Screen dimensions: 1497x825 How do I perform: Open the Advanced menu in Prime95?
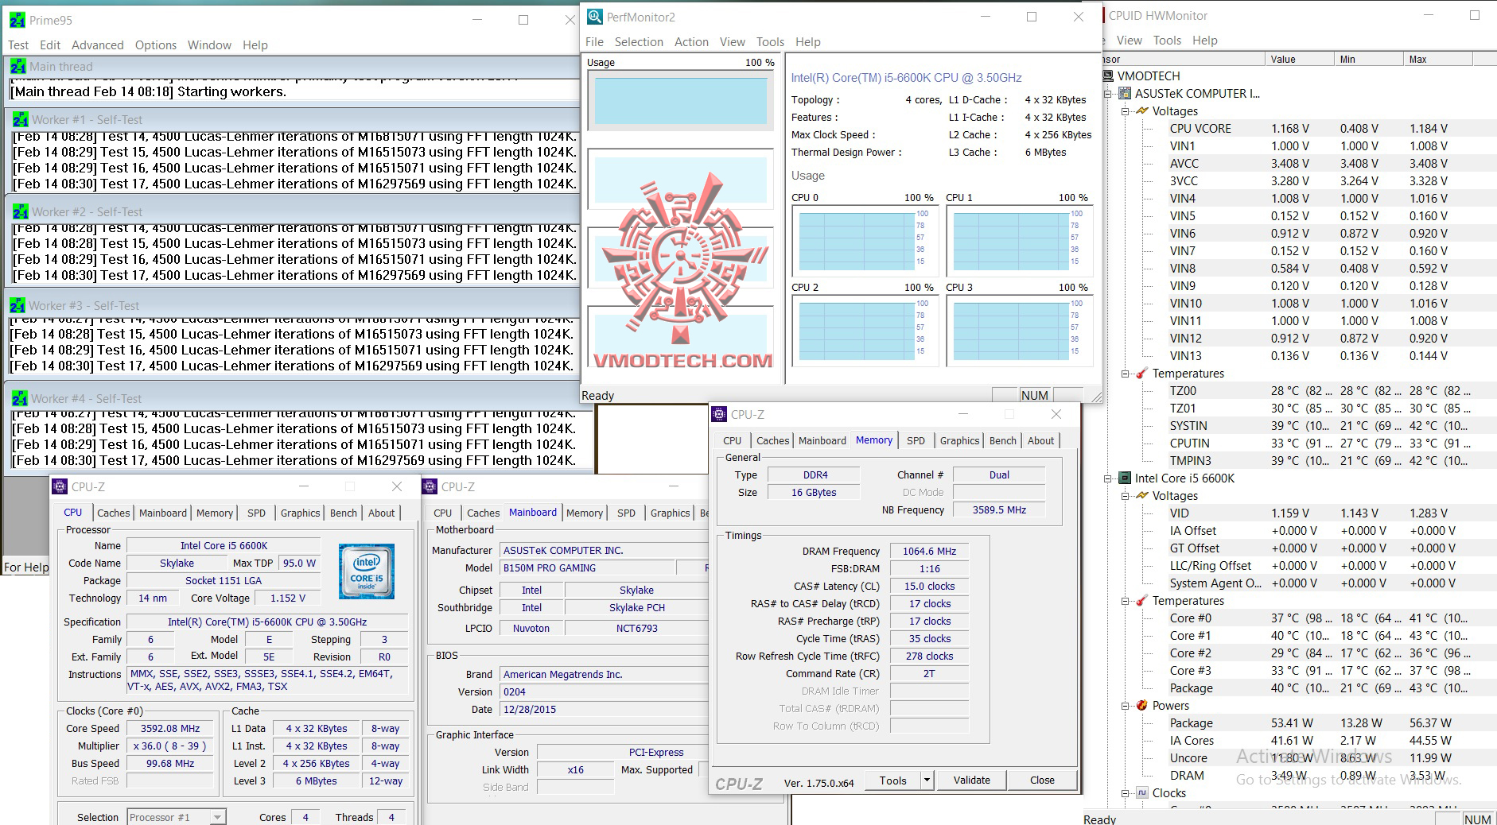97,45
